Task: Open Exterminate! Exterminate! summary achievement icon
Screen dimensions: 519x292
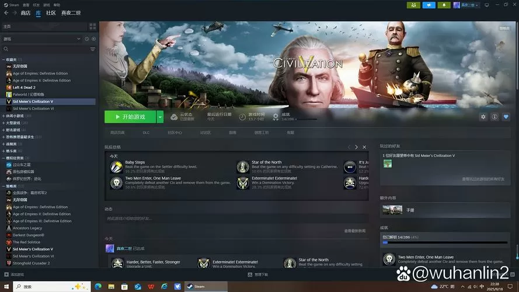Action: 243,183
